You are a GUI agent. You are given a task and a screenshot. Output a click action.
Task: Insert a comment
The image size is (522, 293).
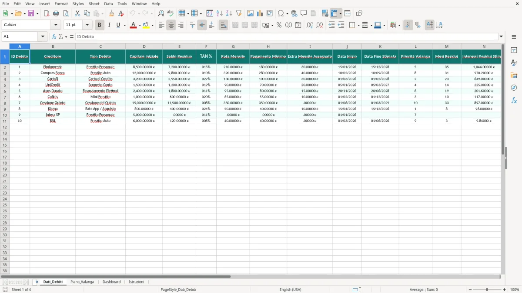pyautogui.click(x=304, y=13)
